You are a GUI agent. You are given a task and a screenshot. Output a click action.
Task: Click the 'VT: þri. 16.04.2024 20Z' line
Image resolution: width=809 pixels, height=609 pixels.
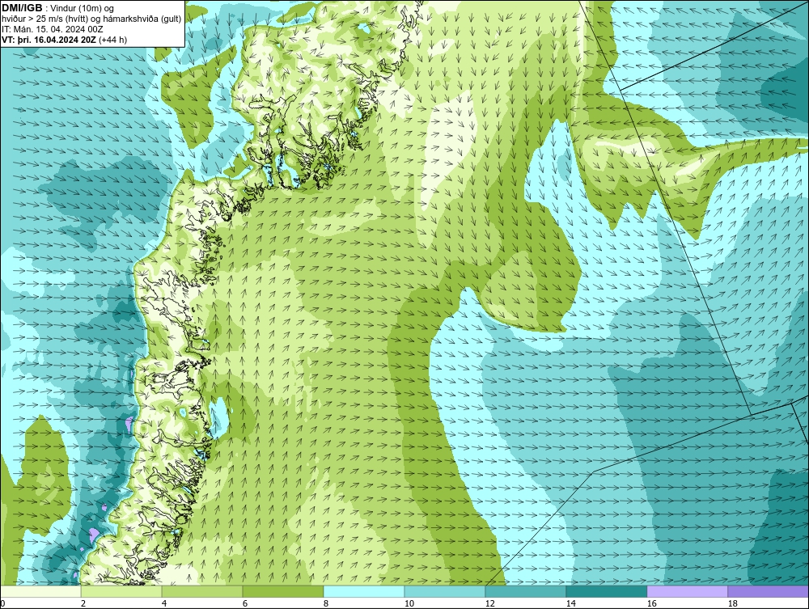49,40
